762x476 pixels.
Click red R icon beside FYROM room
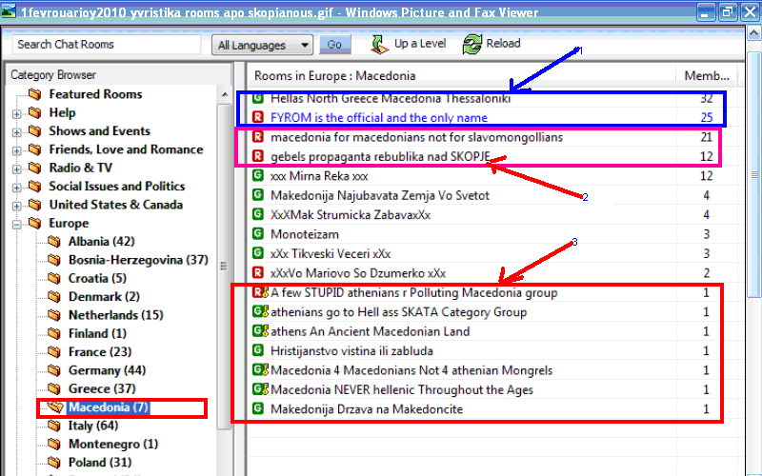click(x=258, y=117)
